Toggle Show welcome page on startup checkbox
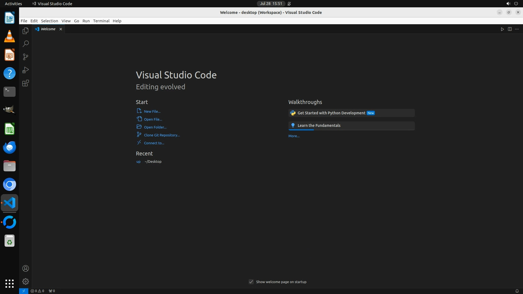The image size is (523, 294). [251, 282]
